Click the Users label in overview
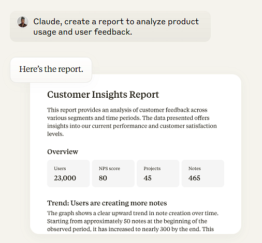This screenshot has width=262, height=243. point(60,169)
